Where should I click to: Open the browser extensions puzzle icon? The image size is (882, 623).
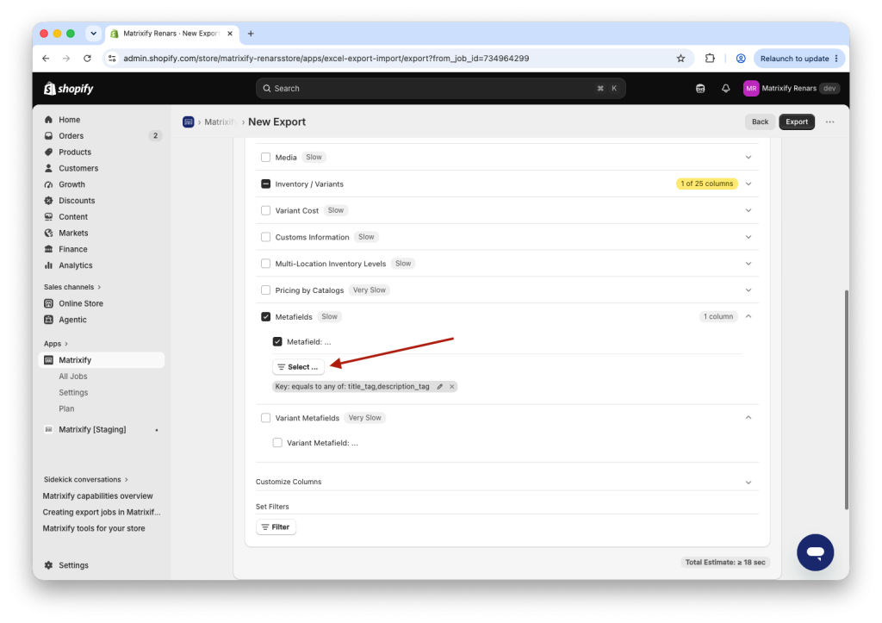tap(710, 59)
